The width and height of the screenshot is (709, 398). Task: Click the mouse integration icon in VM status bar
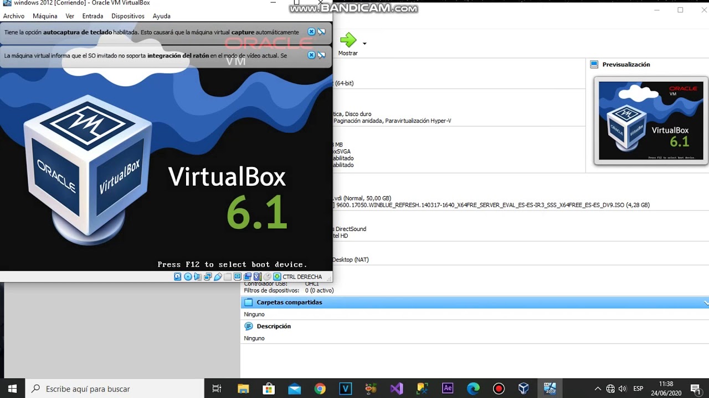(x=267, y=276)
